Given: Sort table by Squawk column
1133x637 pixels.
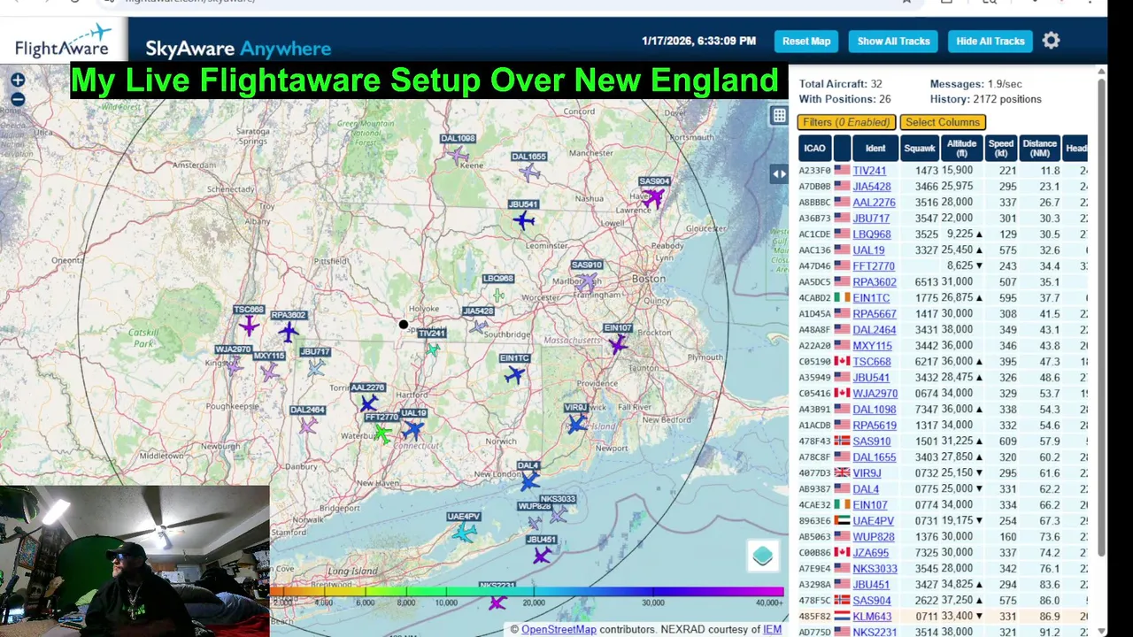Looking at the screenshot, I should tap(920, 148).
